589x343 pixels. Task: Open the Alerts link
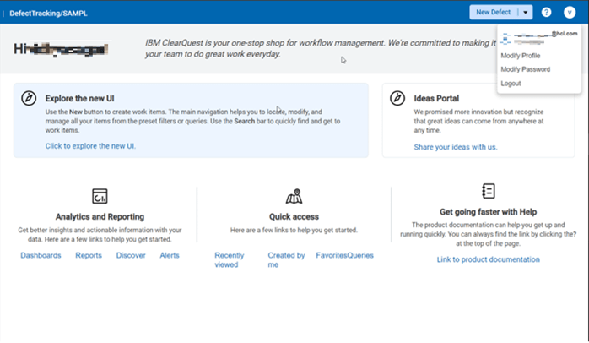click(170, 255)
